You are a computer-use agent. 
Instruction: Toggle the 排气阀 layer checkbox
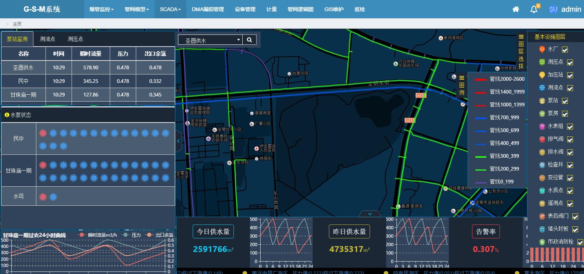tap(570, 139)
